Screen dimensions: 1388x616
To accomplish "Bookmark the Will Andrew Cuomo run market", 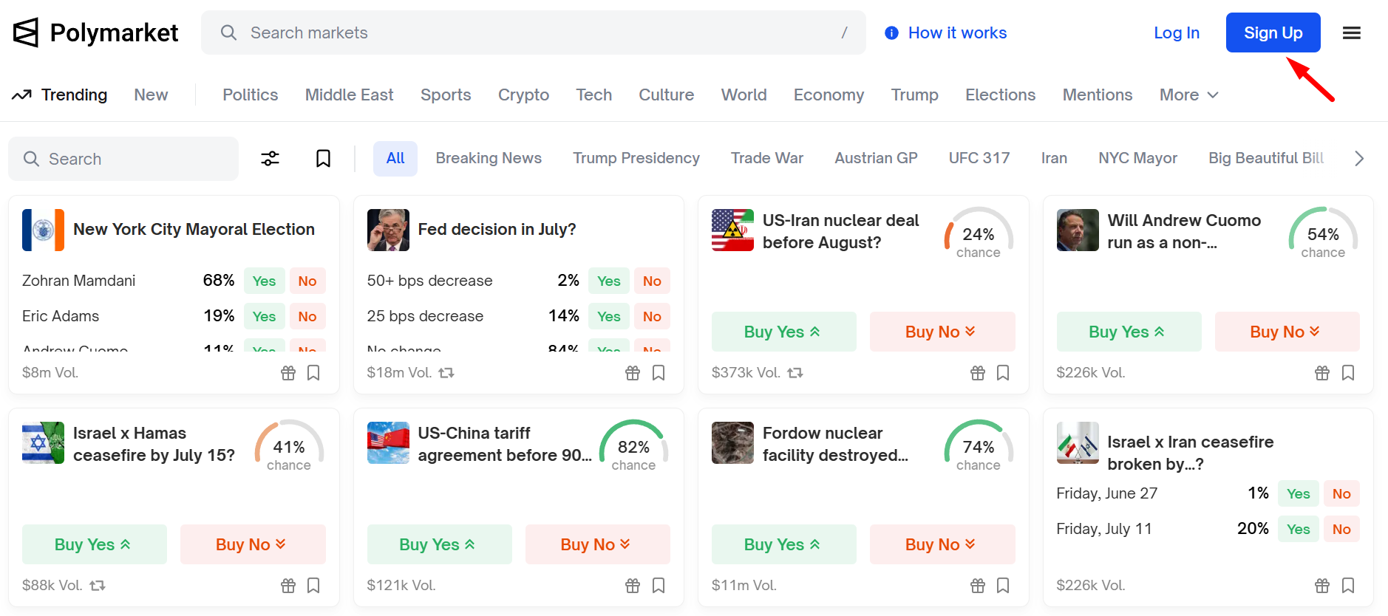I will coord(1348,373).
